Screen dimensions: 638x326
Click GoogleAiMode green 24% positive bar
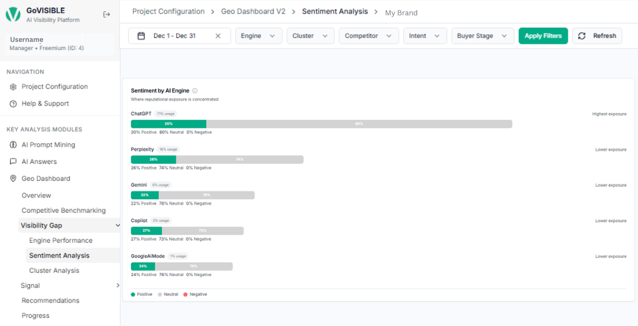tap(143, 266)
